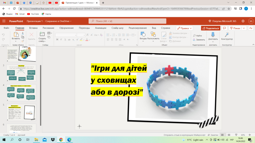
Task: Click the superscript x² icon
Action: (77, 39)
